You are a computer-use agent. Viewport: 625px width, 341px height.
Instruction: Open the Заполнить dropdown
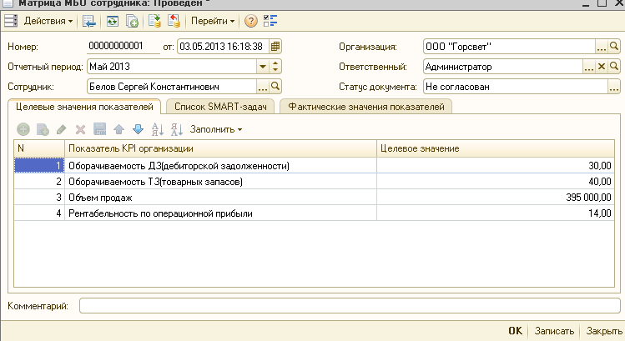click(215, 129)
